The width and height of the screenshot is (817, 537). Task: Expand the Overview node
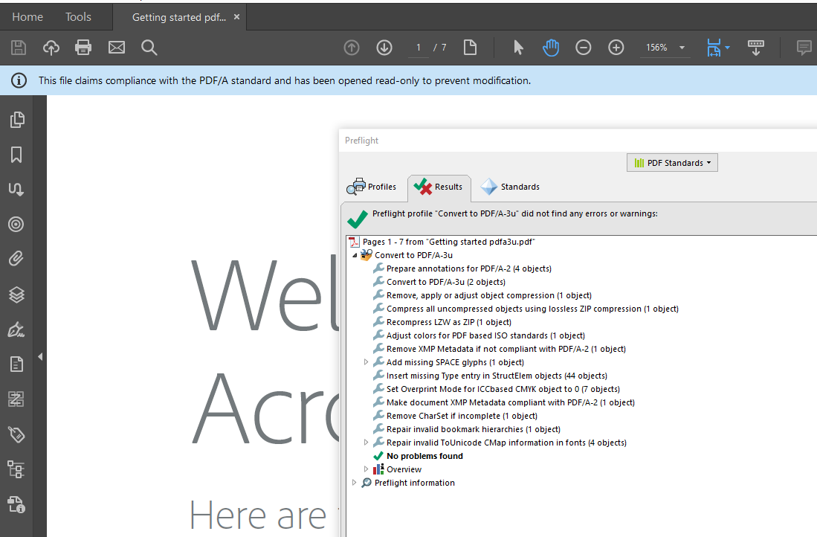click(x=366, y=469)
